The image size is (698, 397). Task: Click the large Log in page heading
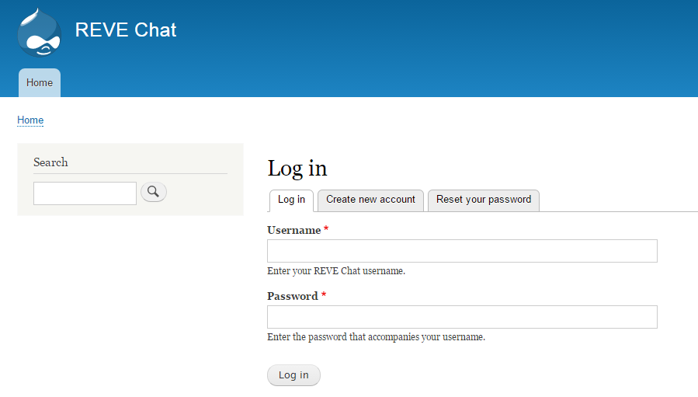point(297,169)
